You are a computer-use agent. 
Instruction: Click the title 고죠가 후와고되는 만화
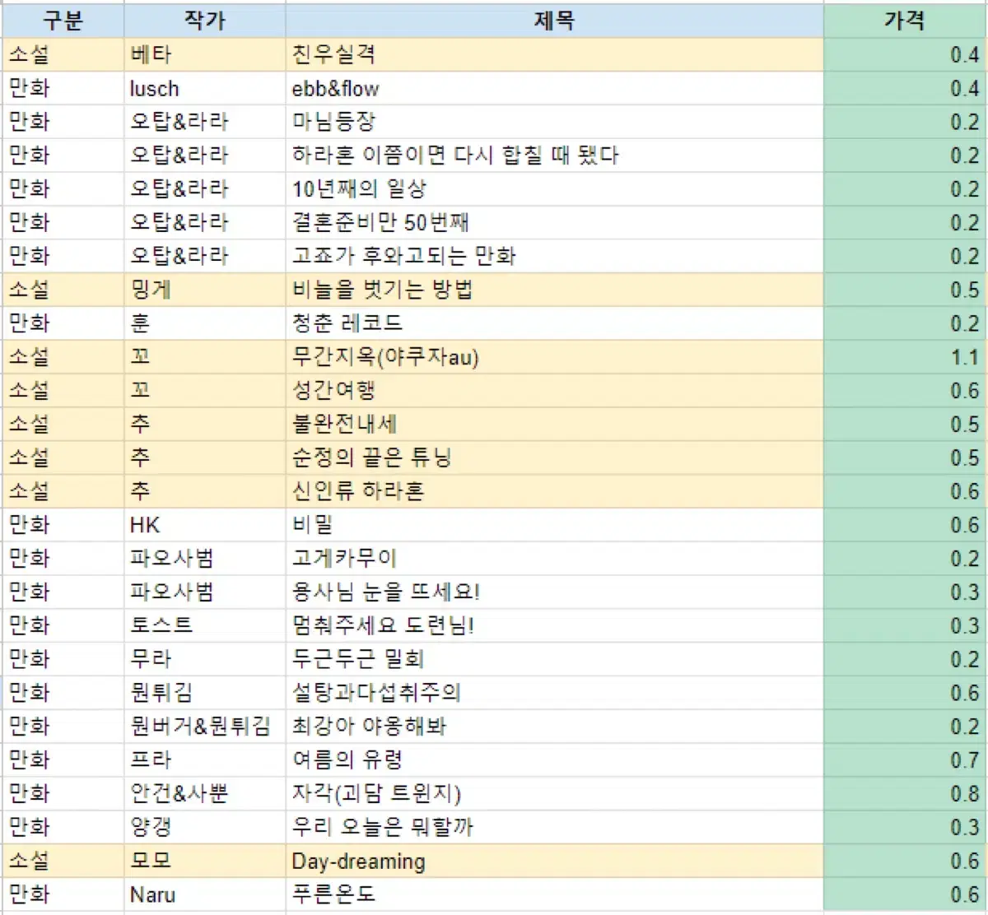tap(403, 256)
